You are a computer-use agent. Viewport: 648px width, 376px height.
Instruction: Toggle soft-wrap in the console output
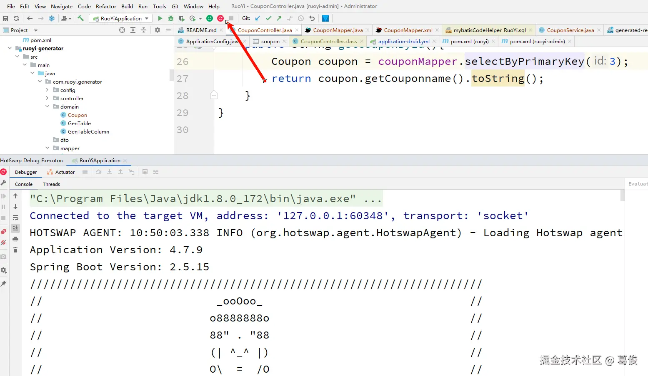15,217
